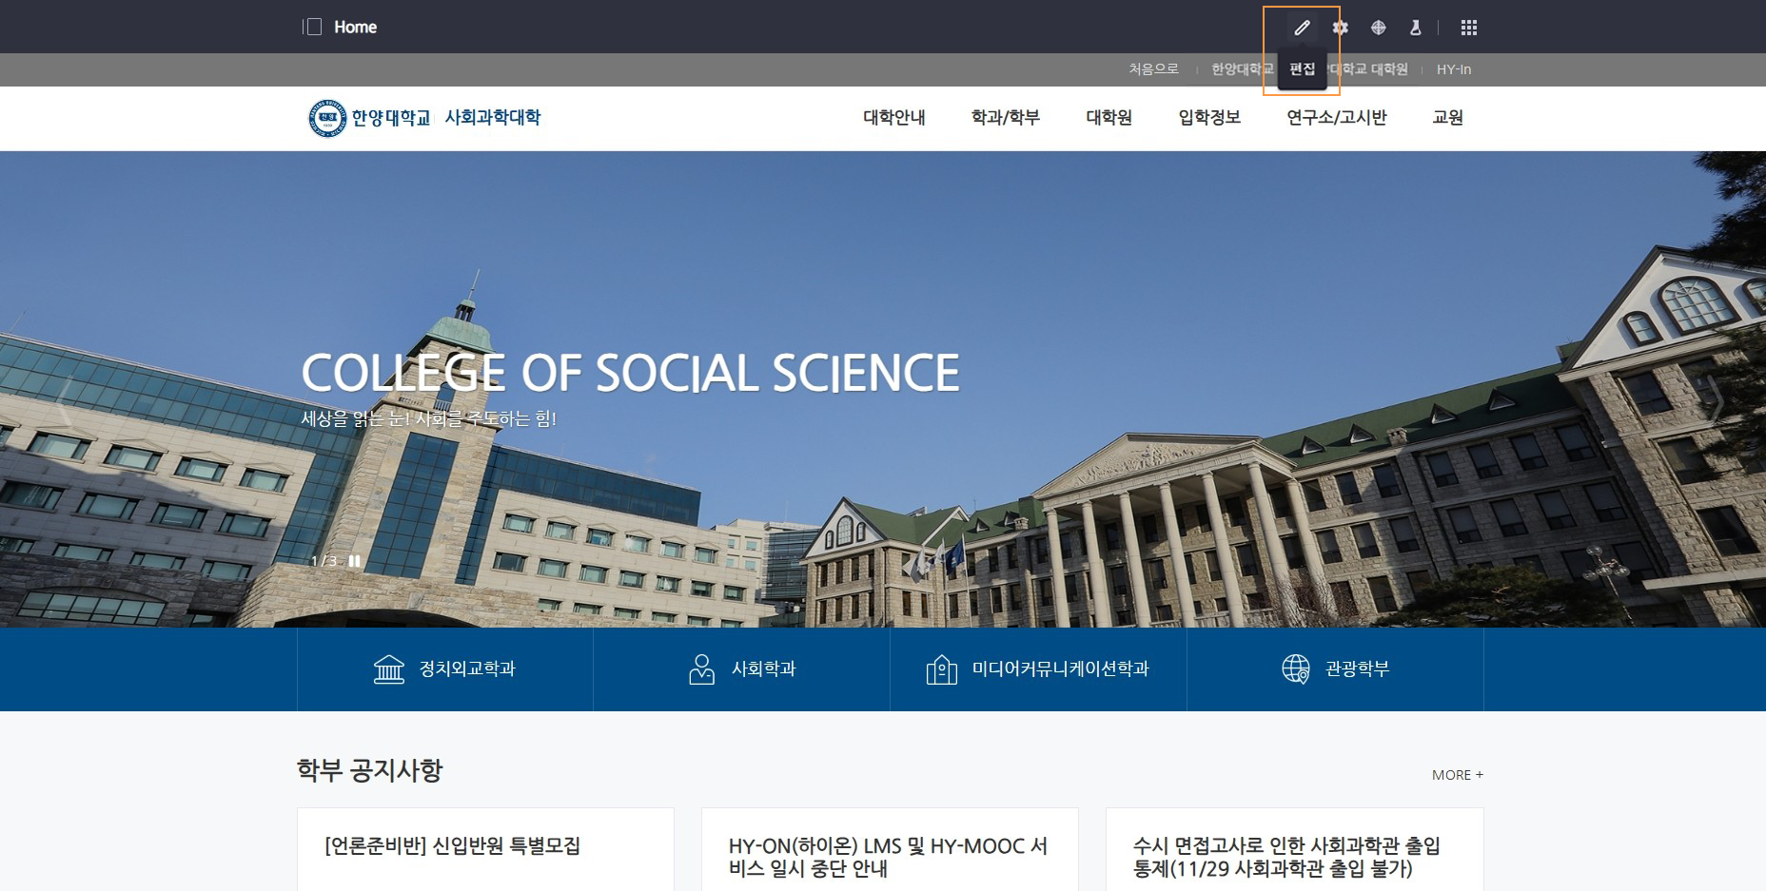
Task: Expand the 학과/학부 navigation menu
Action: pyautogui.click(x=1005, y=118)
